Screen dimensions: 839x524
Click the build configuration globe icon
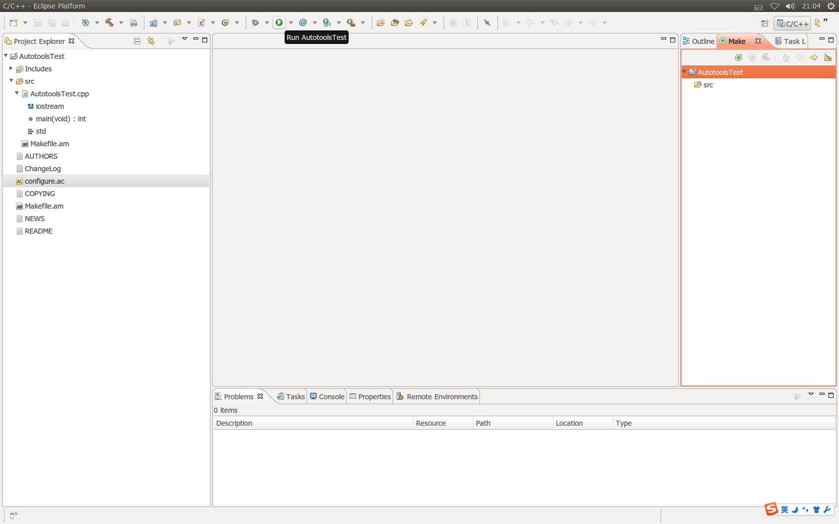(x=85, y=22)
